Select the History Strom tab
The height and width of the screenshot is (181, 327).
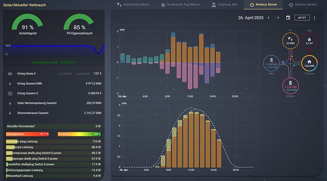tap(263, 5)
